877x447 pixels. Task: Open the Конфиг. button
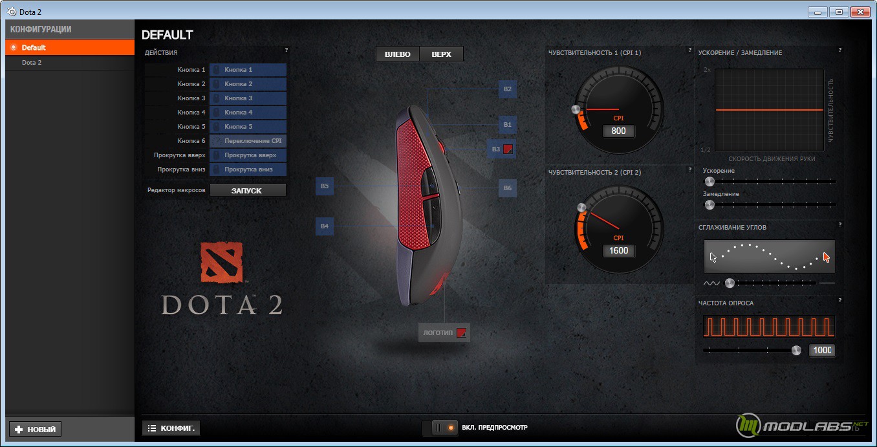pyautogui.click(x=171, y=428)
